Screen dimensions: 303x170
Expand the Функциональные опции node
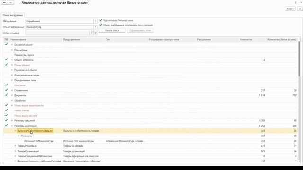(12, 75)
